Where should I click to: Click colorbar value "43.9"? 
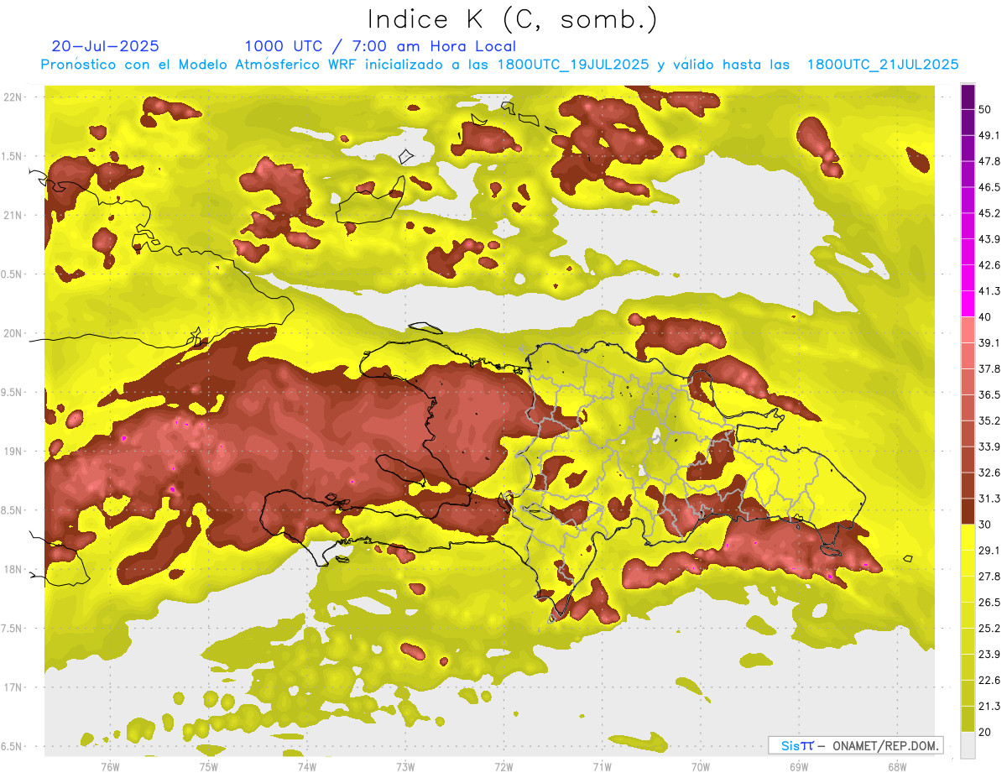[x=989, y=239]
